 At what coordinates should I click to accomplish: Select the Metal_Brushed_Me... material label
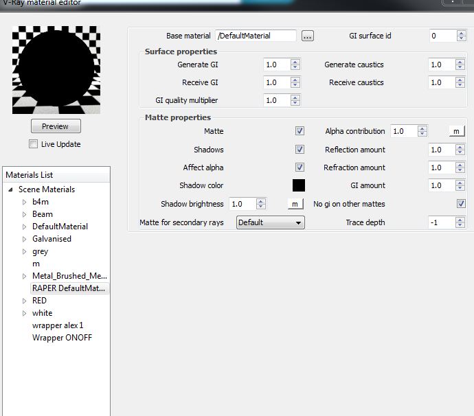(69, 276)
